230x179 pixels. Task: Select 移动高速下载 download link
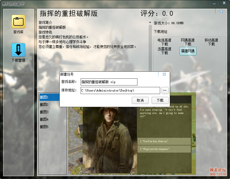click(211, 42)
